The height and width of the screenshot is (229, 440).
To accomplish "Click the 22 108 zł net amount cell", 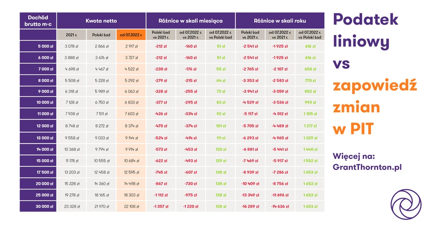I will tap(131, 206).
